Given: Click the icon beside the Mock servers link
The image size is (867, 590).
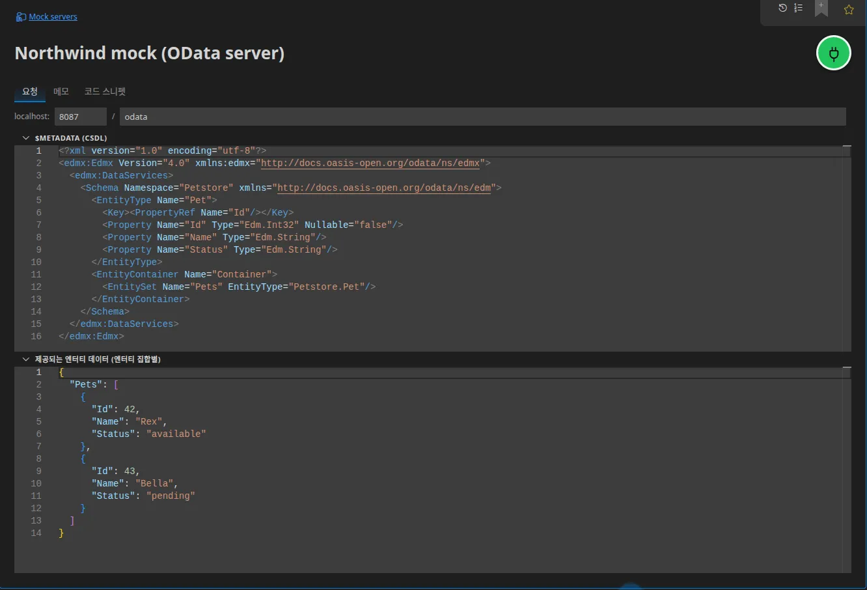Looking at the screenshot, I should coord(21,17).
